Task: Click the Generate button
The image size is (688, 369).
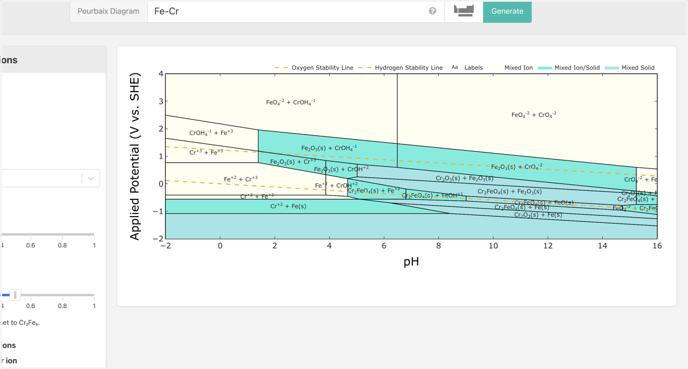Action: coord(507,11)
